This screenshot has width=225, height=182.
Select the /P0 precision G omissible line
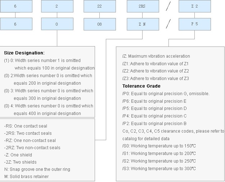[x=166, y=93]
